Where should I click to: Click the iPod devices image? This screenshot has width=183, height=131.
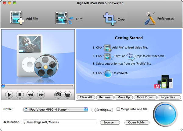click(163, 82)
